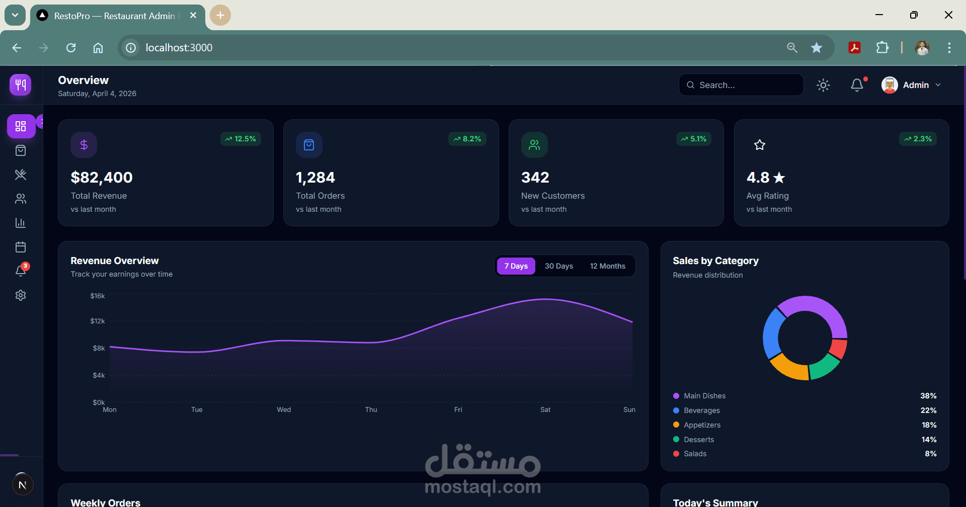The width and height of the screenshot is (966, 507).
Task: Open the analytics bar chart sidebar icon
Action: pyautogui.click(x=21, y=223)
